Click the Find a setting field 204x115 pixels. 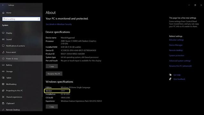pyautogui.click(x=21, y=19)
